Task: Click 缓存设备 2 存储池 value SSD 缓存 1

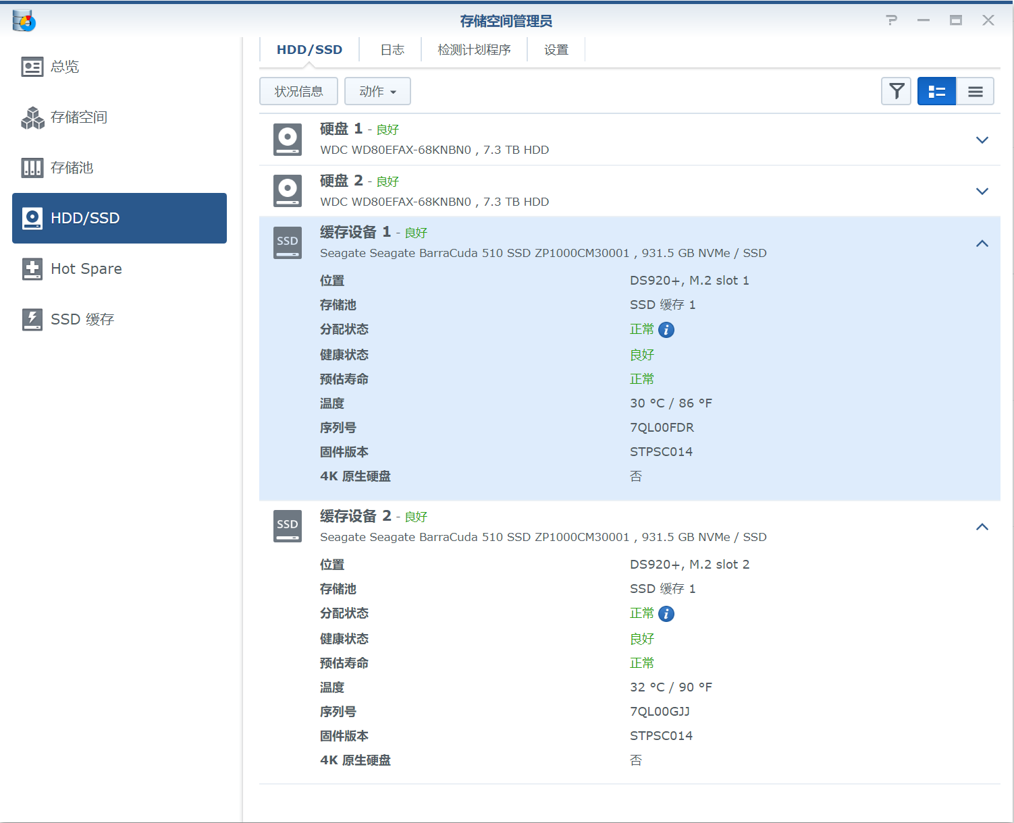Action: coord(662,589)
